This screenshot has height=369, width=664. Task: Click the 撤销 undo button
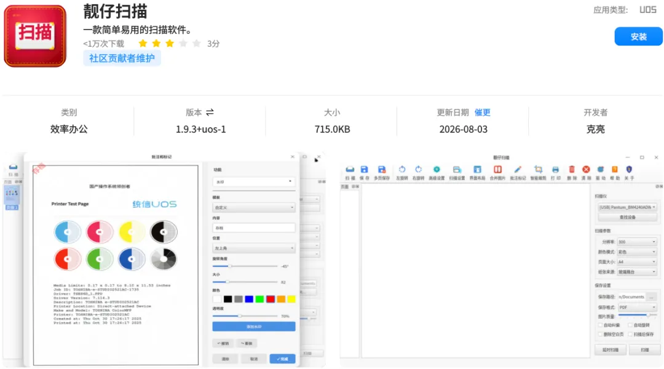tap(223, 343)
